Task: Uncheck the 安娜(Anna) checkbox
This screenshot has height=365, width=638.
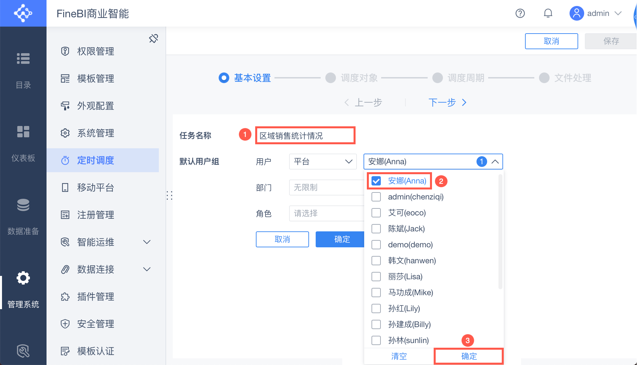Action: 376,181
